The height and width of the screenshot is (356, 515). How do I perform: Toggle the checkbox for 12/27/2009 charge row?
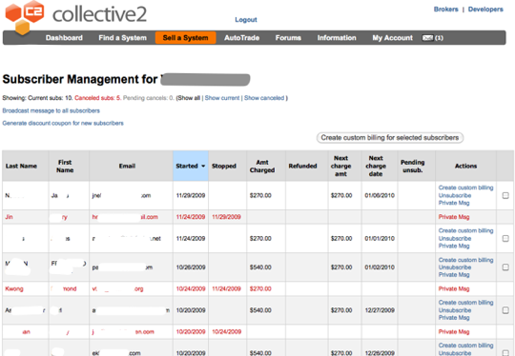click(505, 310)
